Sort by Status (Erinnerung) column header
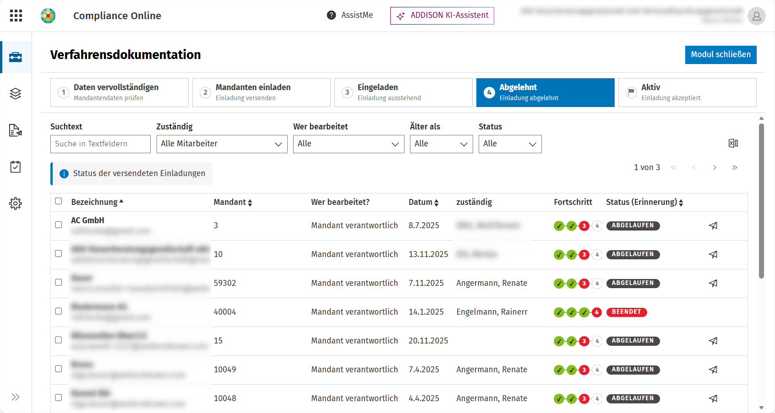The width and height of the screenshot is (775, 413). click(x=644, y=202)
